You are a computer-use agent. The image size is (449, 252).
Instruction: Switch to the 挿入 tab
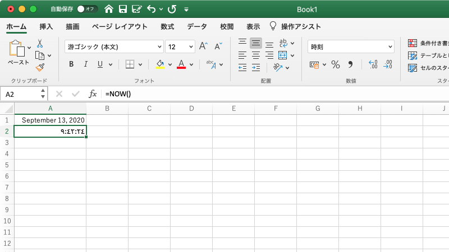point(46,26)
